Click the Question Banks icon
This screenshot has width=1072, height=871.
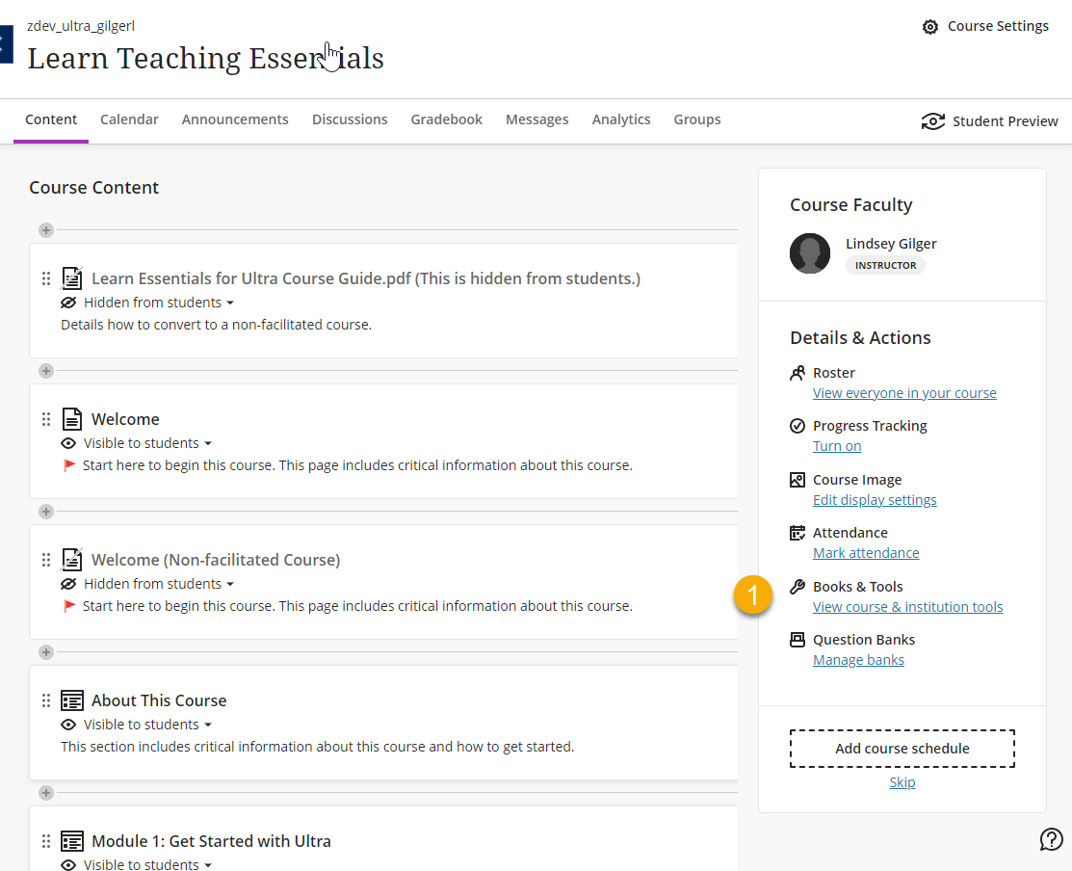[797, 640]
